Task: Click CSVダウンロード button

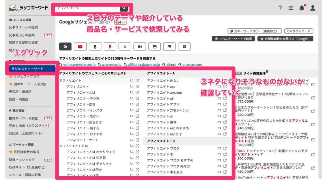Action: pyautogui.click(x=298, y=31)
